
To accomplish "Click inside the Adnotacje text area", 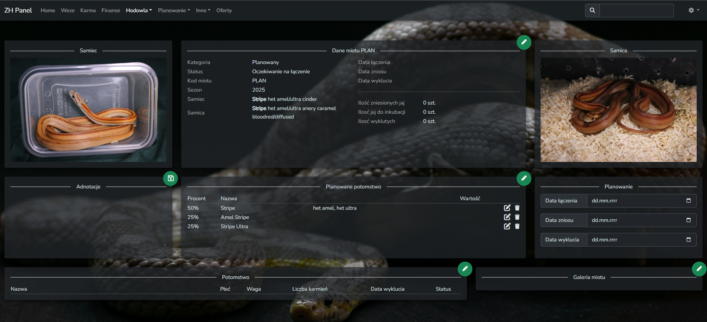I will pyautogui.click(x=88, y=220).
